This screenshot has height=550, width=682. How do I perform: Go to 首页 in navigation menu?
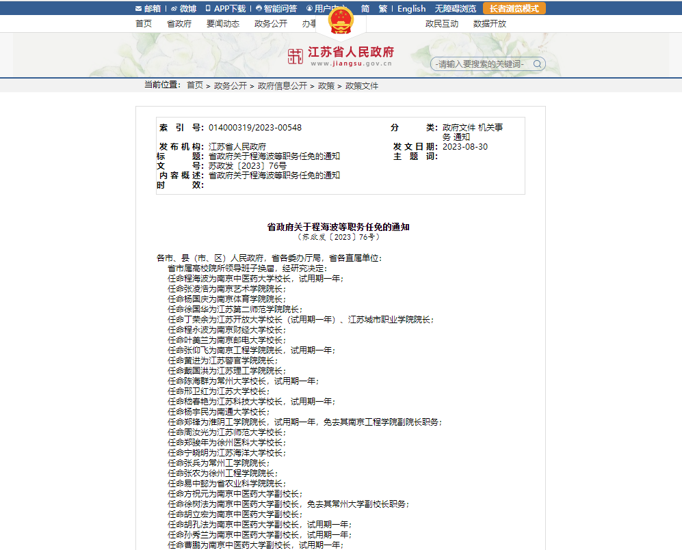(144, 24)
